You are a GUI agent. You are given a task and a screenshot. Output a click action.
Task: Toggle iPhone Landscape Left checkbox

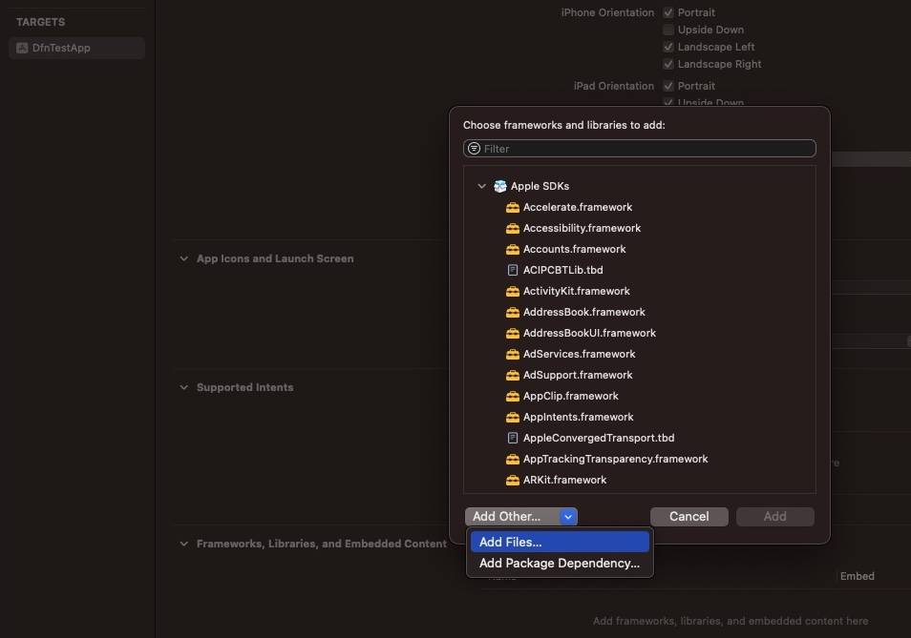point(668,47)
